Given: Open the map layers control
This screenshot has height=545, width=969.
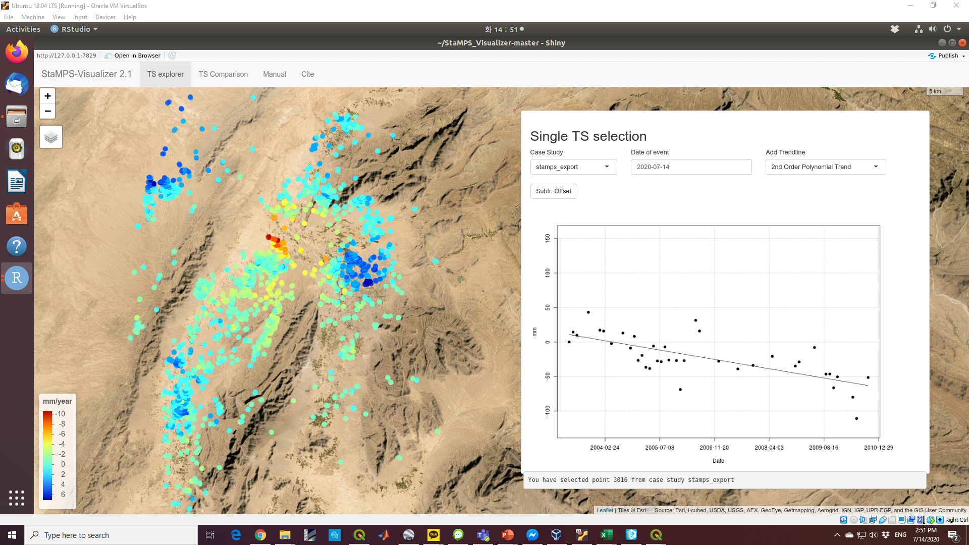Looking at the screenshot, I should click(x=51, y=137).
